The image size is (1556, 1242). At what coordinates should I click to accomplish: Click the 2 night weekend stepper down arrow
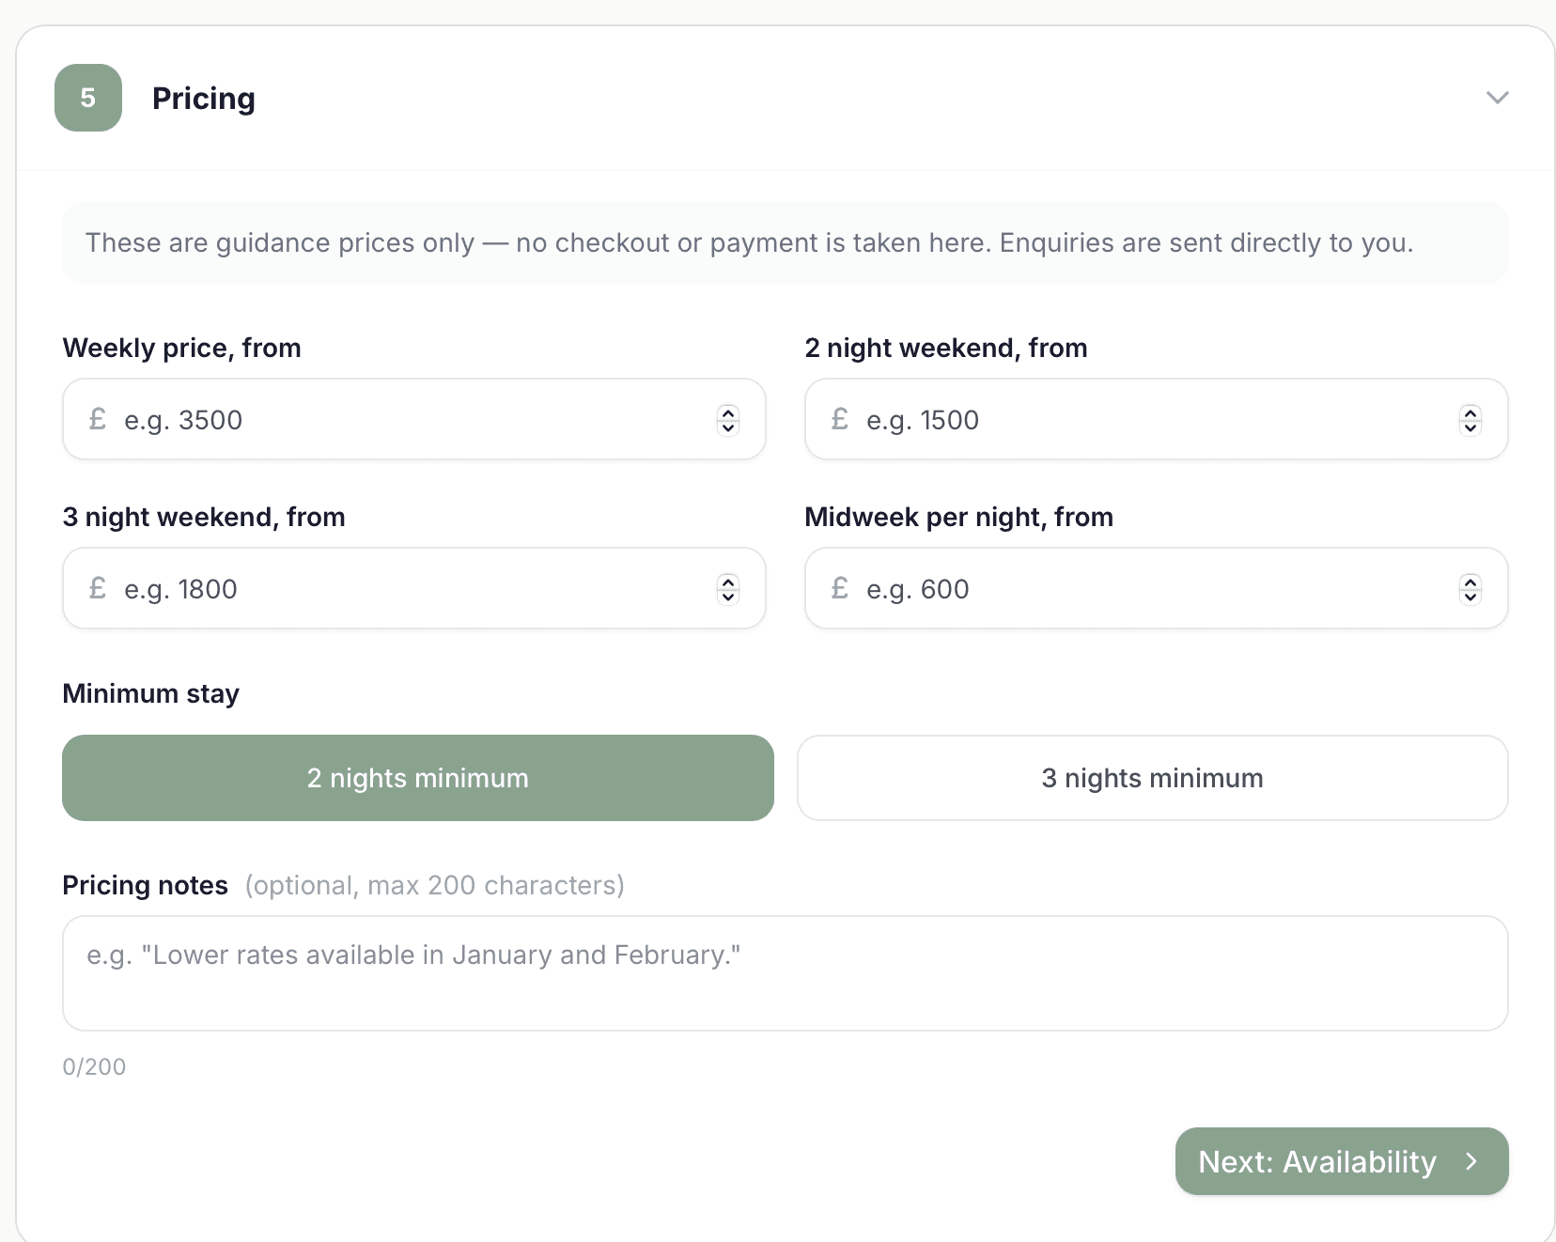pos(1470,427)
